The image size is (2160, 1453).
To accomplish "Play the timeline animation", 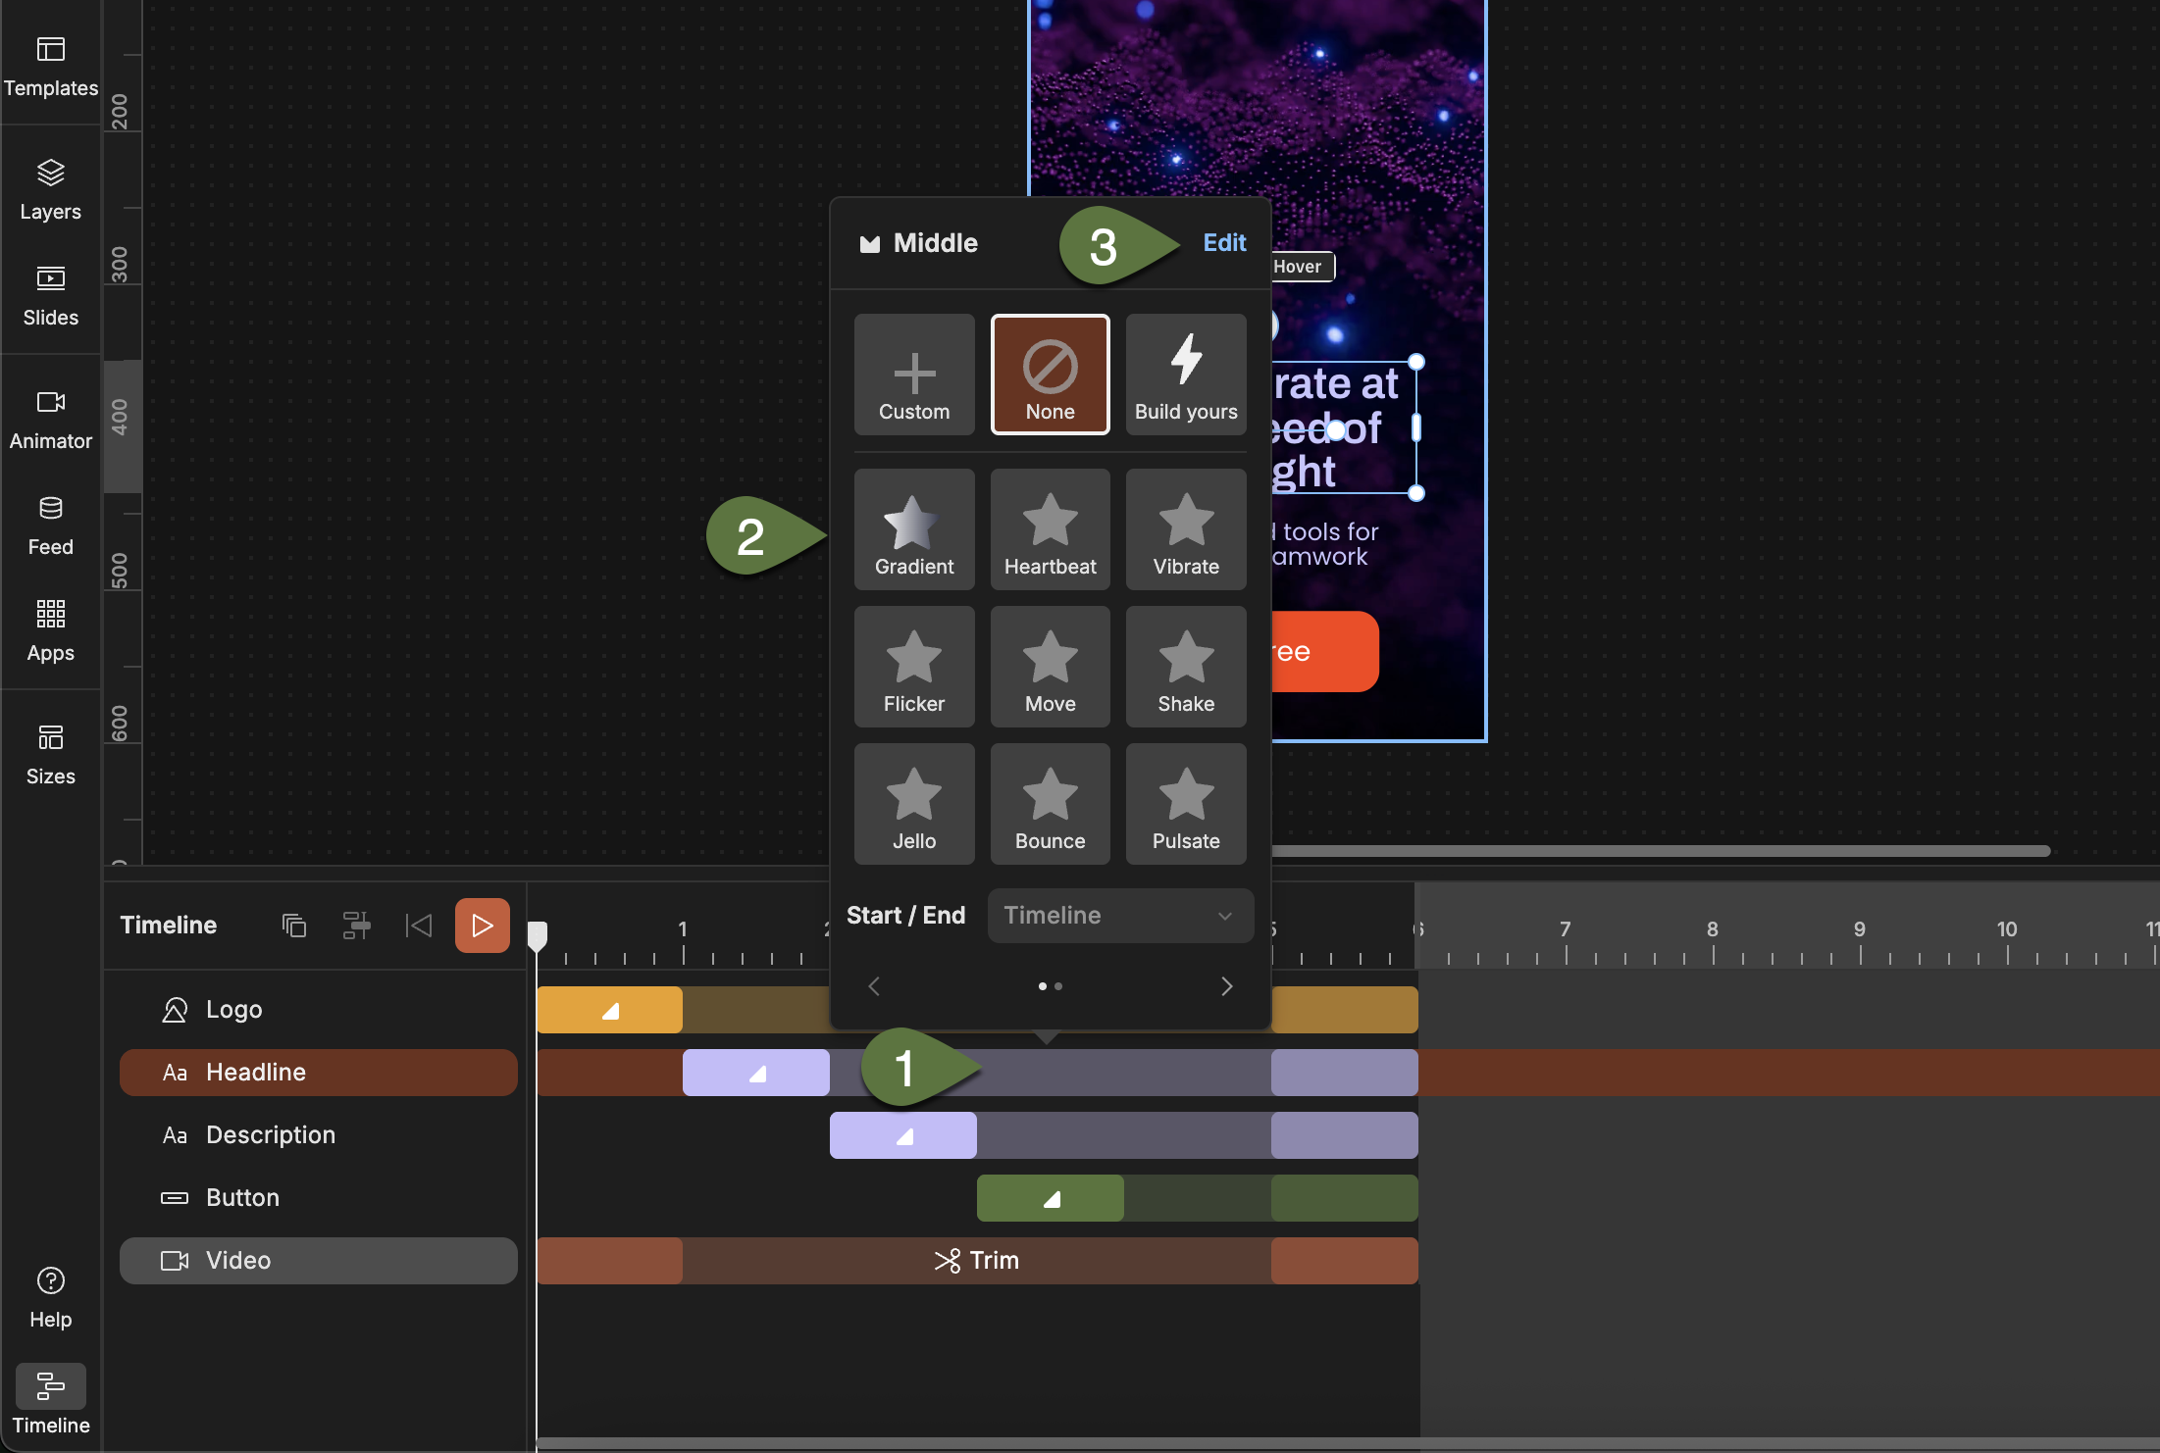I will coord(482,926).
